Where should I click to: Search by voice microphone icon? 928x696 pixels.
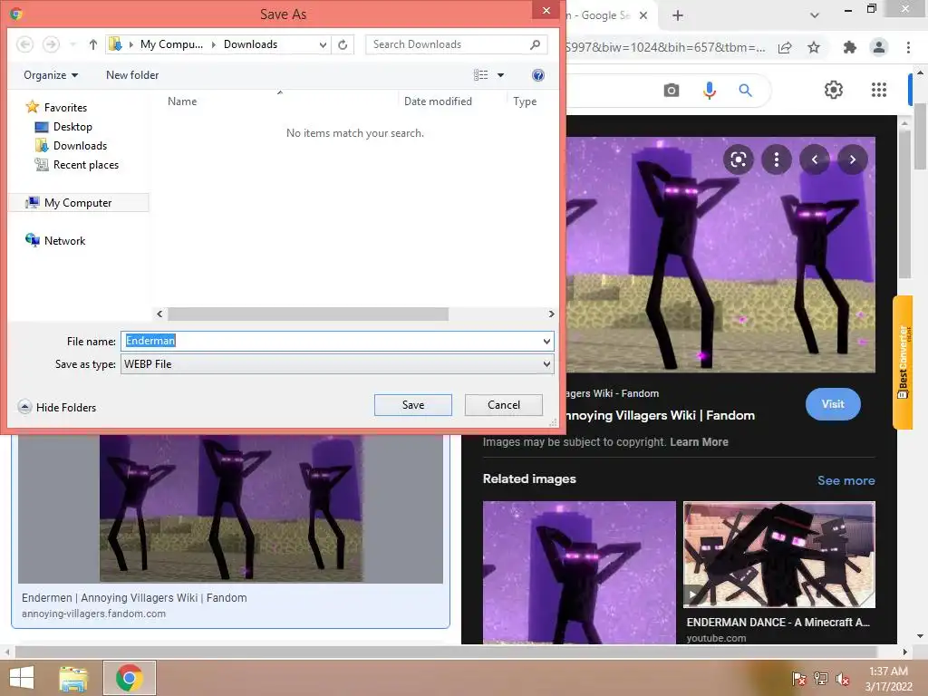tap(710, 91)
